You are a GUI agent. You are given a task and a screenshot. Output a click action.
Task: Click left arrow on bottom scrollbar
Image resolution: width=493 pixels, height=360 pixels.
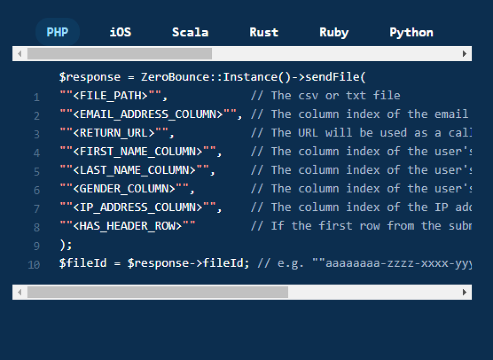[19, 292]
